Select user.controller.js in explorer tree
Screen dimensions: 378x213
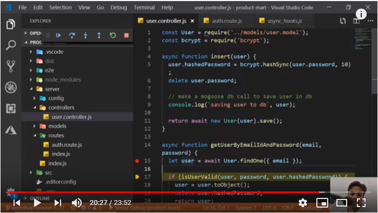click(x=77, y=117)
